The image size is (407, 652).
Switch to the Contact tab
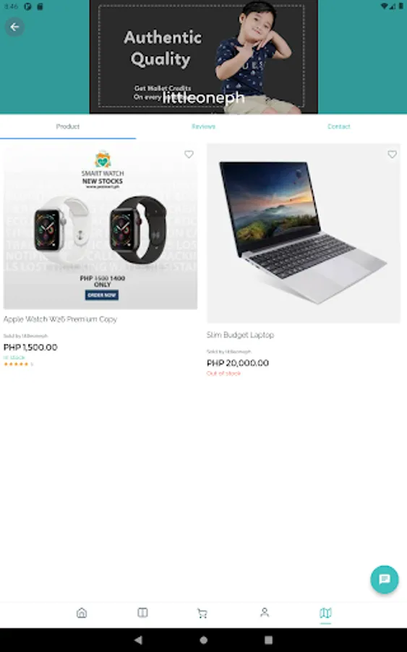[x=338, y=126]
